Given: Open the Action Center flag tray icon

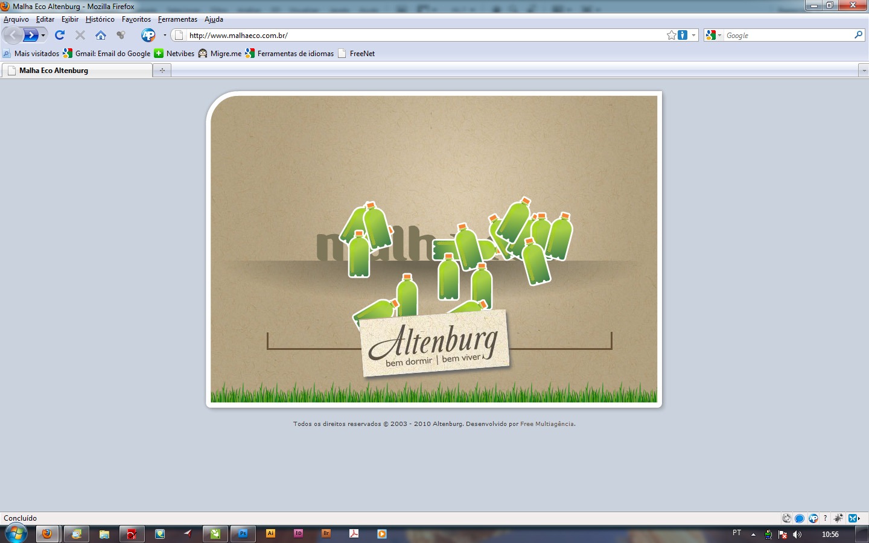Looking at the screenshot, I should (x=783, y=535).
